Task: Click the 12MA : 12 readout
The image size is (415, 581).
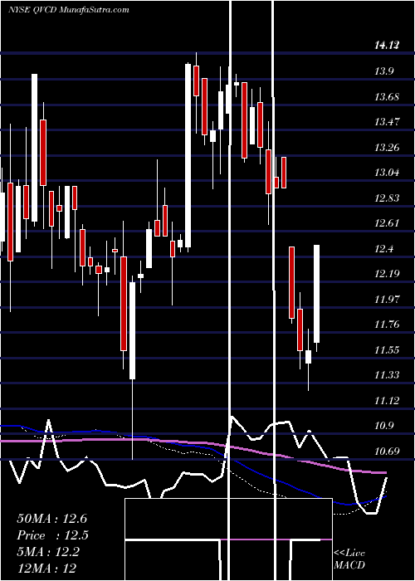Action: [x=46, y=568]
